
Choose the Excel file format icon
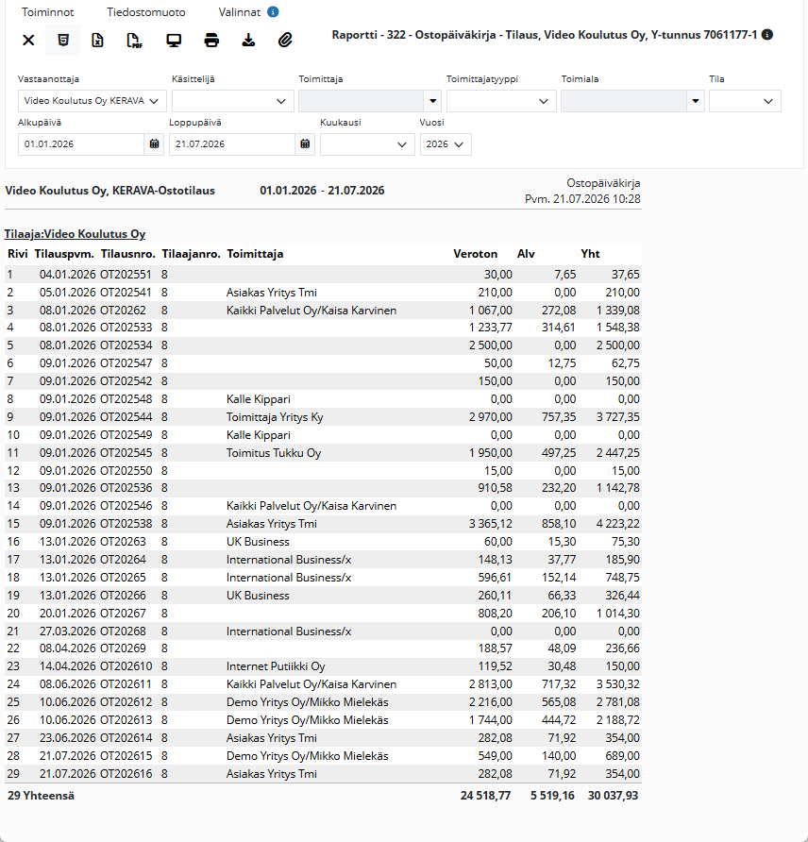coord(98,41)
